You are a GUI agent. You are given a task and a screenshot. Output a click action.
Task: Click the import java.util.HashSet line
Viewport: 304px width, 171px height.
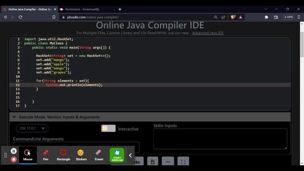pyautogui.click(x=48, y=39)
